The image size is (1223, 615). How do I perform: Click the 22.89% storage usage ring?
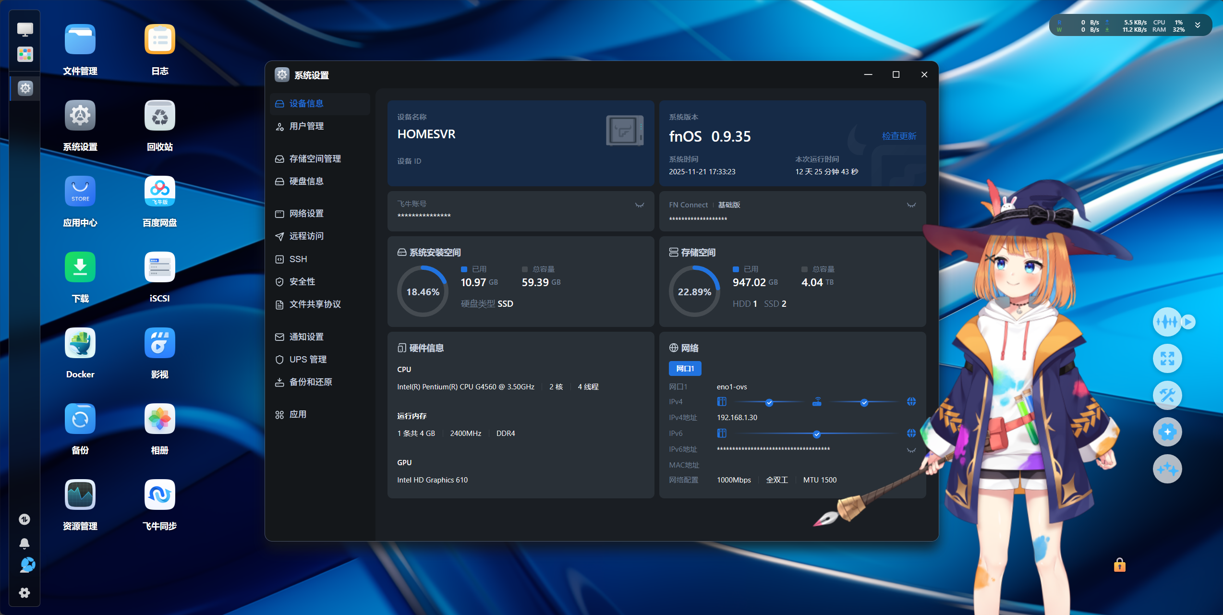[x=694, y=292]
